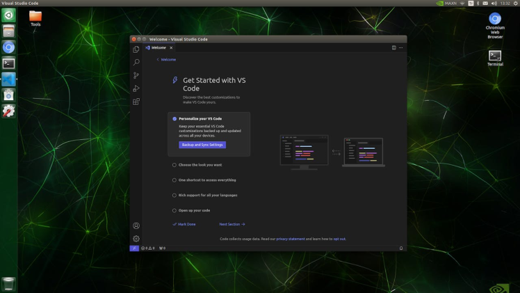Click the remote window indicator in status bar
This screenshot has width=520, height=293.
coord(133,248)
